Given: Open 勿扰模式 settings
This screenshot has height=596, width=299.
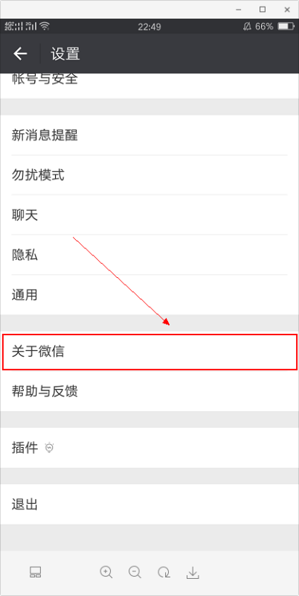Looking at the screenshot, I should point(149,175).
